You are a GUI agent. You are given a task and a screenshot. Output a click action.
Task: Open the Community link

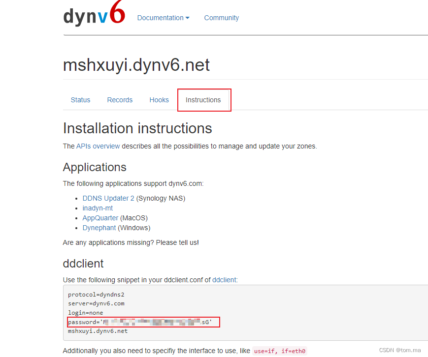point(221,18)
